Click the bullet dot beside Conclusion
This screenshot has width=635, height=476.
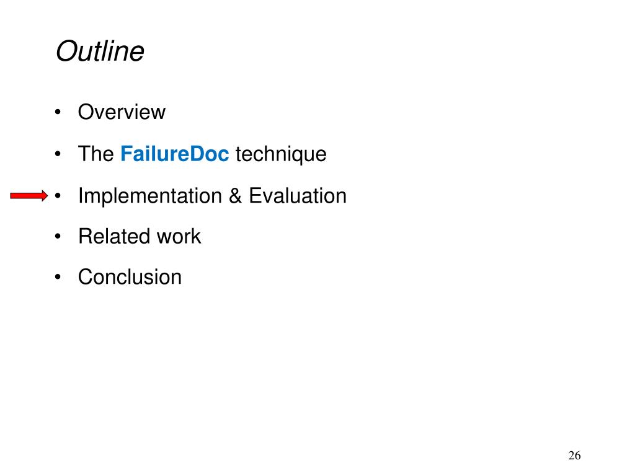click(x=58, y=277)
